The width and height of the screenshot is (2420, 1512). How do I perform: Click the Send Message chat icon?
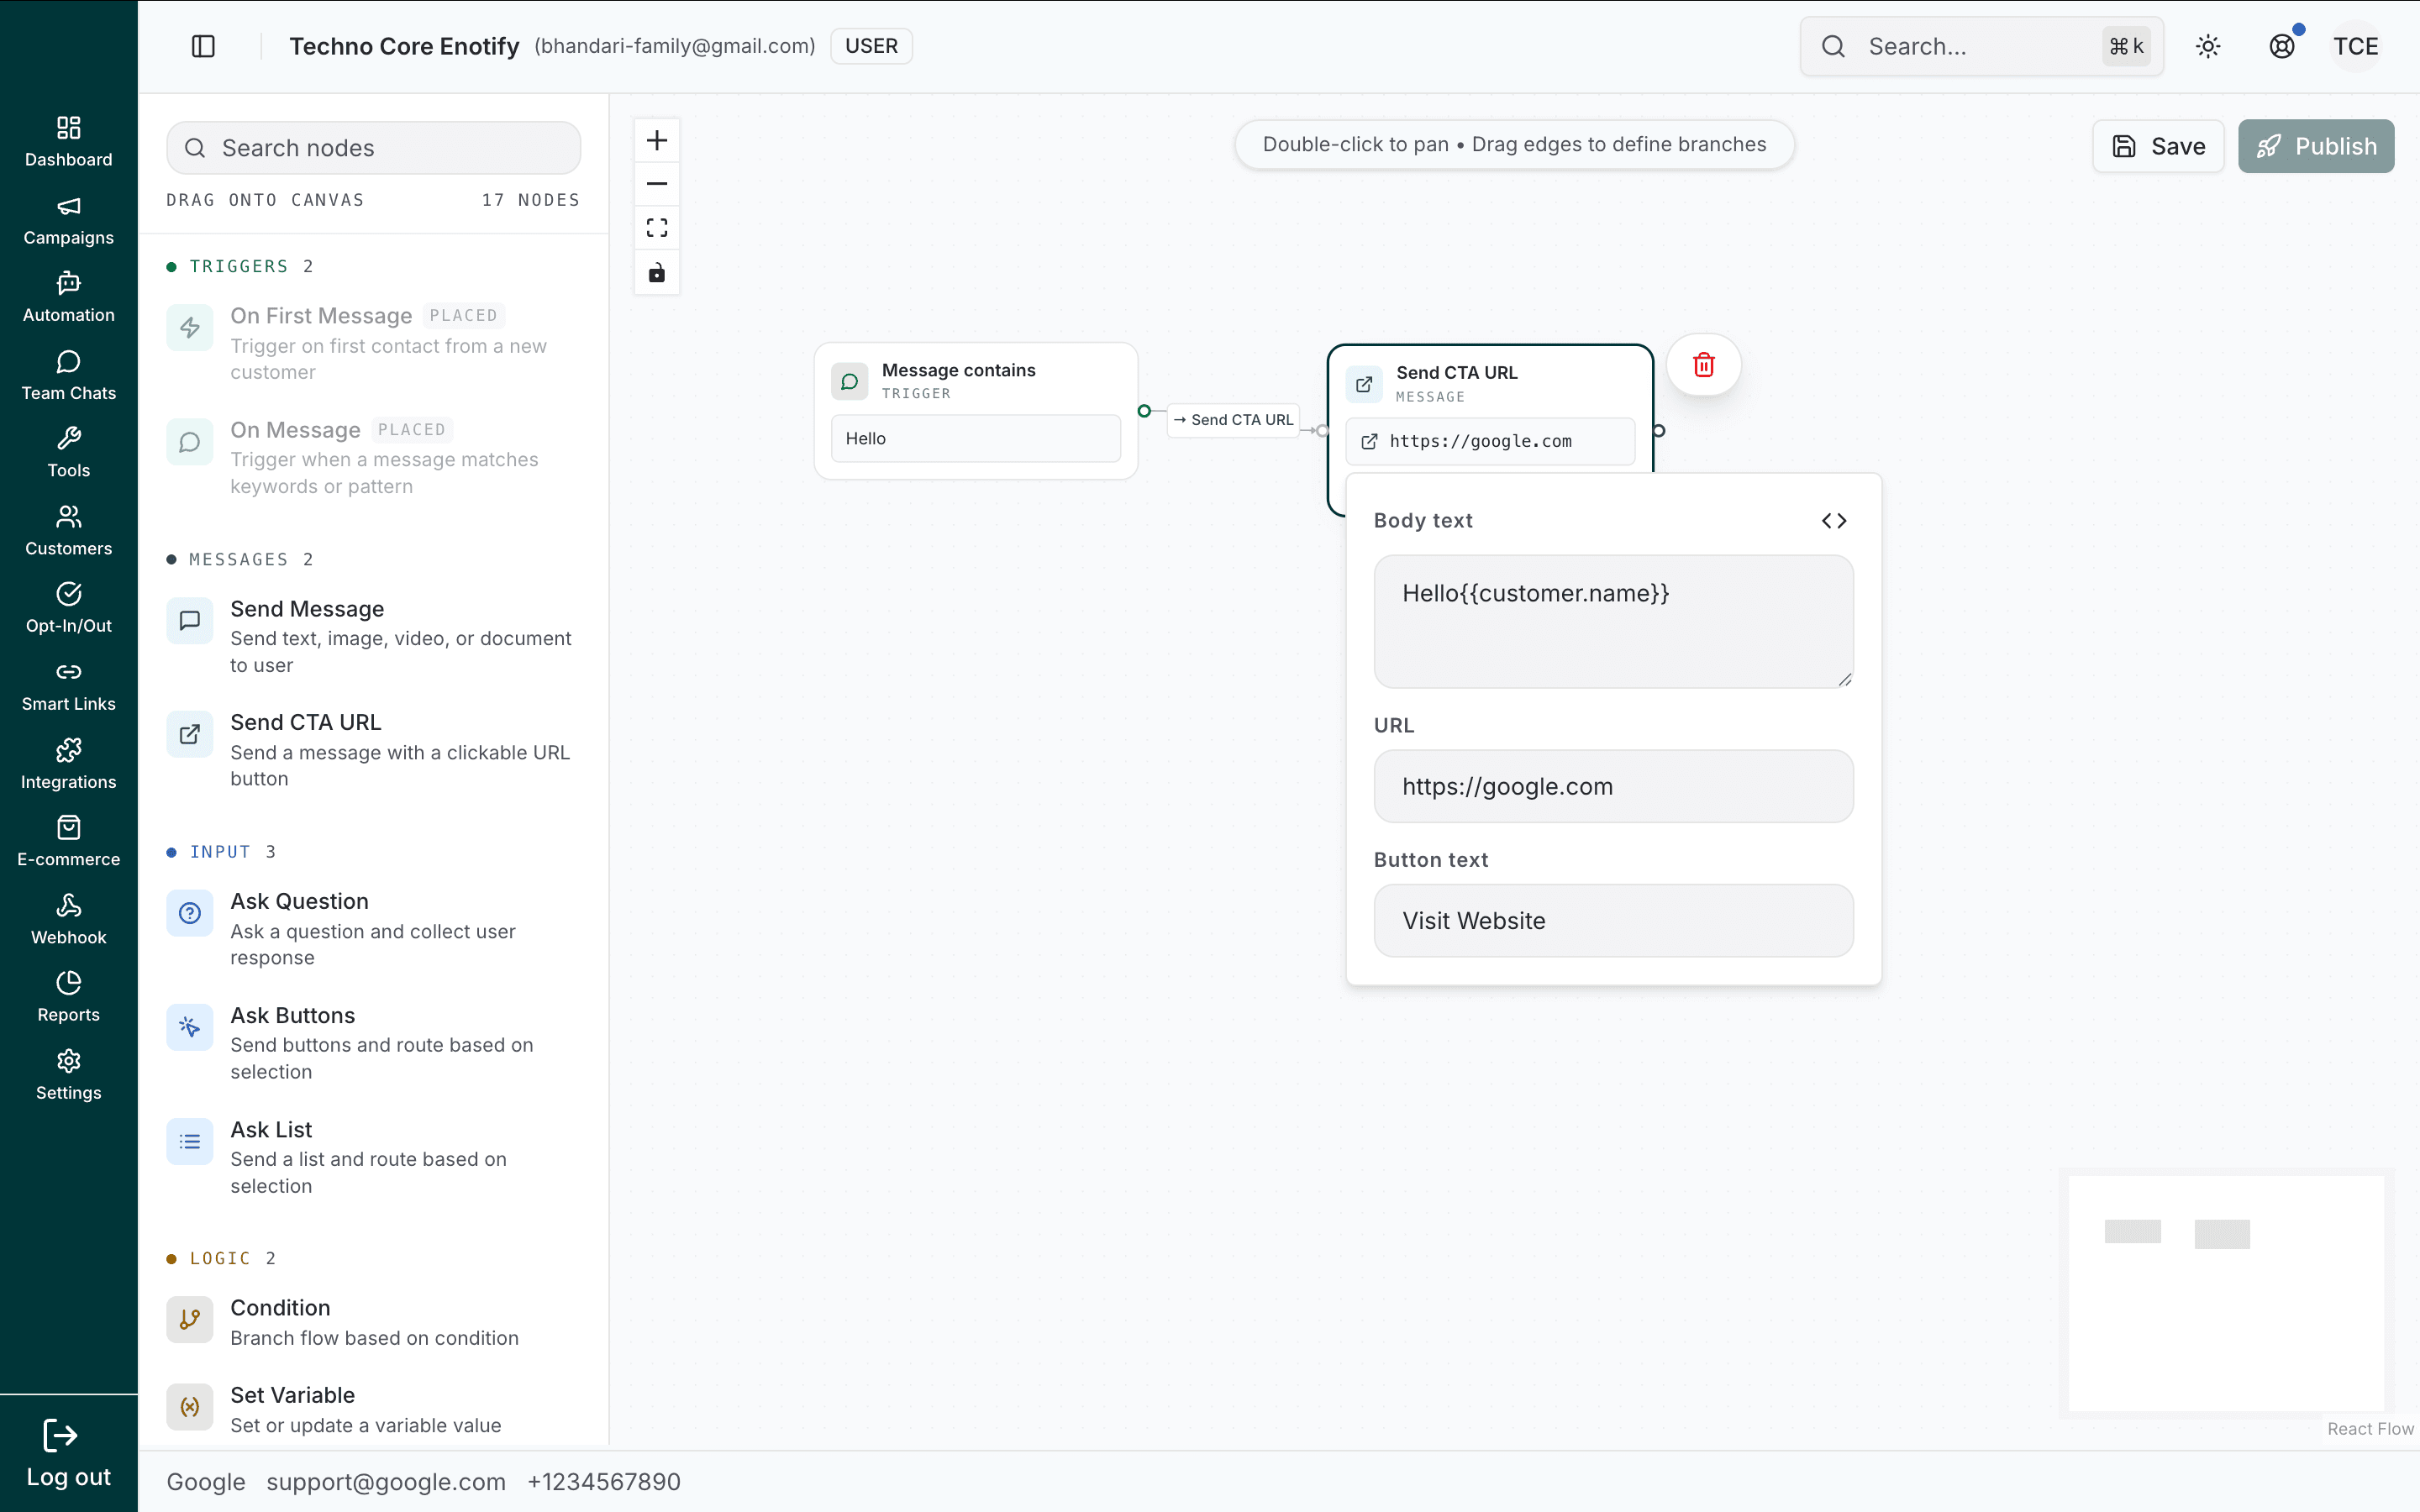pyautogui.click(x=190, y=621)
